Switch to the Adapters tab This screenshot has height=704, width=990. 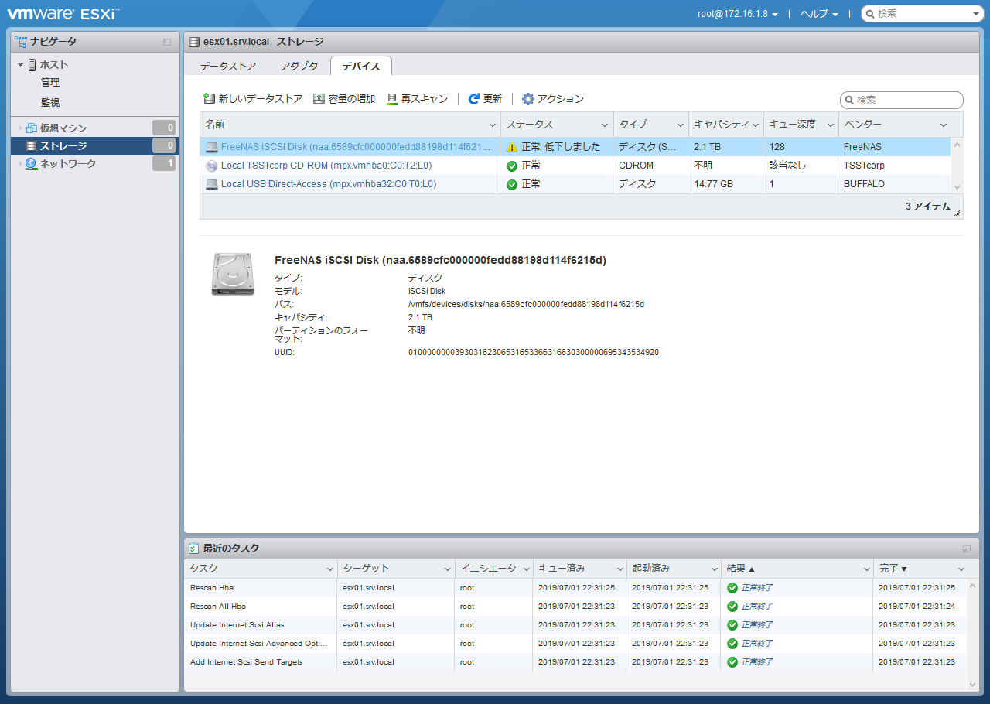click(299, 67)
